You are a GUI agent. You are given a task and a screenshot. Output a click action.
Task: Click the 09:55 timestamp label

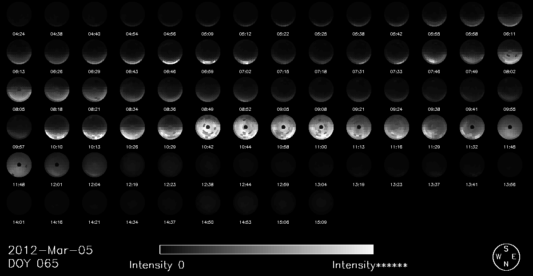click(x=510, y=109)
